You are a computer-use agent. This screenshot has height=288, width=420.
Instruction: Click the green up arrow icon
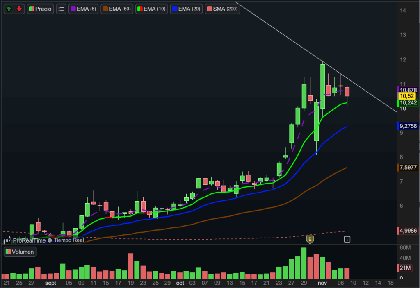tap(9, 9)
